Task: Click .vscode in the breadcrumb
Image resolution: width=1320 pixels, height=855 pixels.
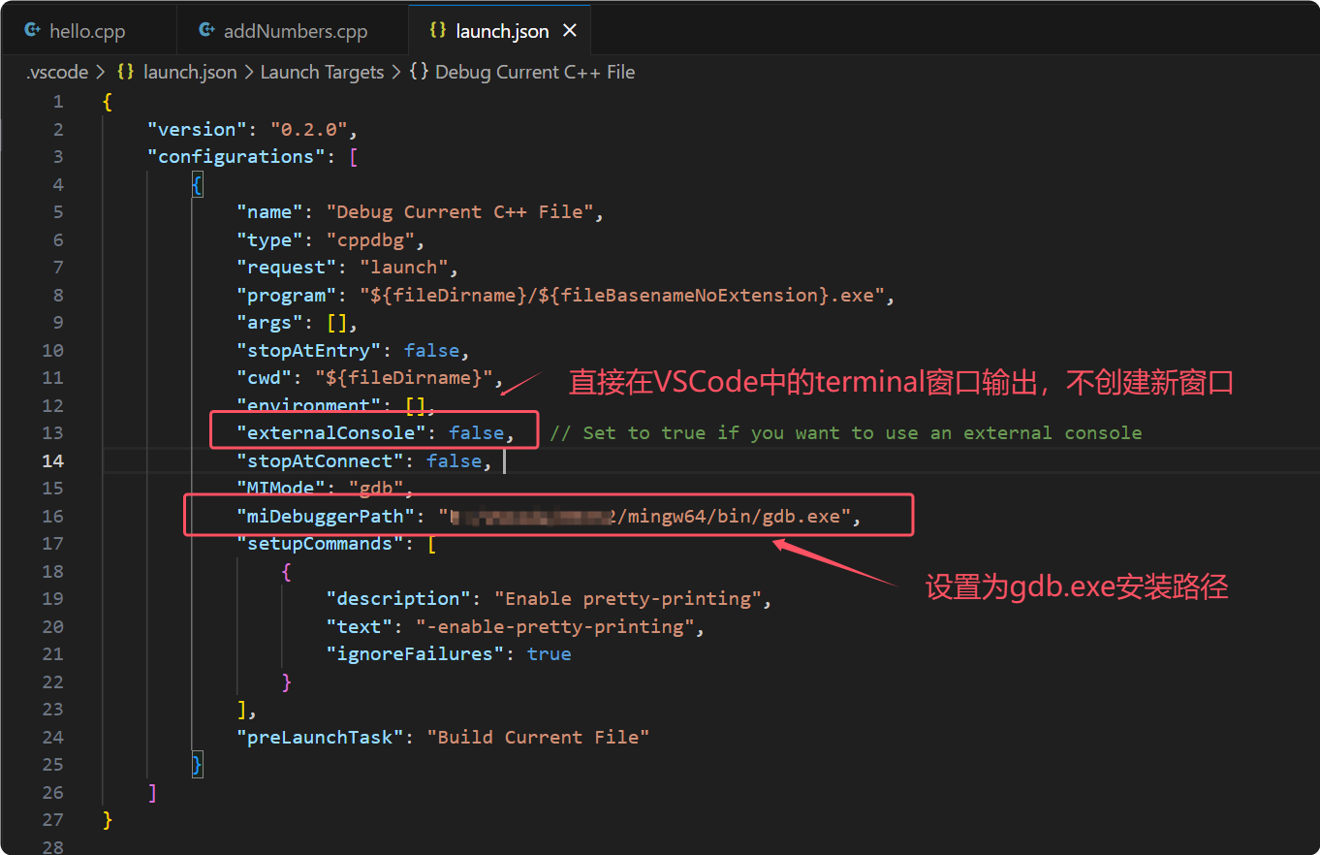Action: point(57,72)
